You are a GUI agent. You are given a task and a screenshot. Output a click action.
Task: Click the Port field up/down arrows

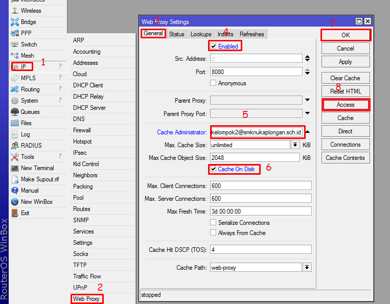[307, 72]
